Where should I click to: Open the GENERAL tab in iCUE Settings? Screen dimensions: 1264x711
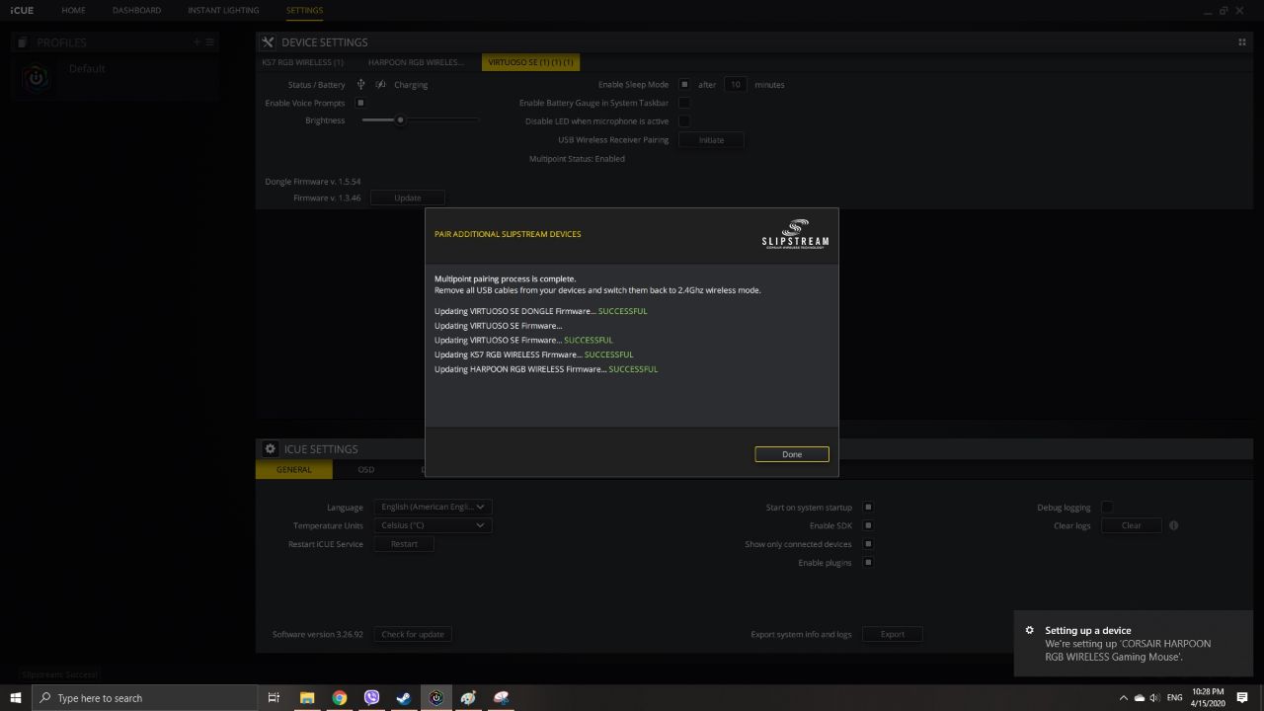pos(293,470)
